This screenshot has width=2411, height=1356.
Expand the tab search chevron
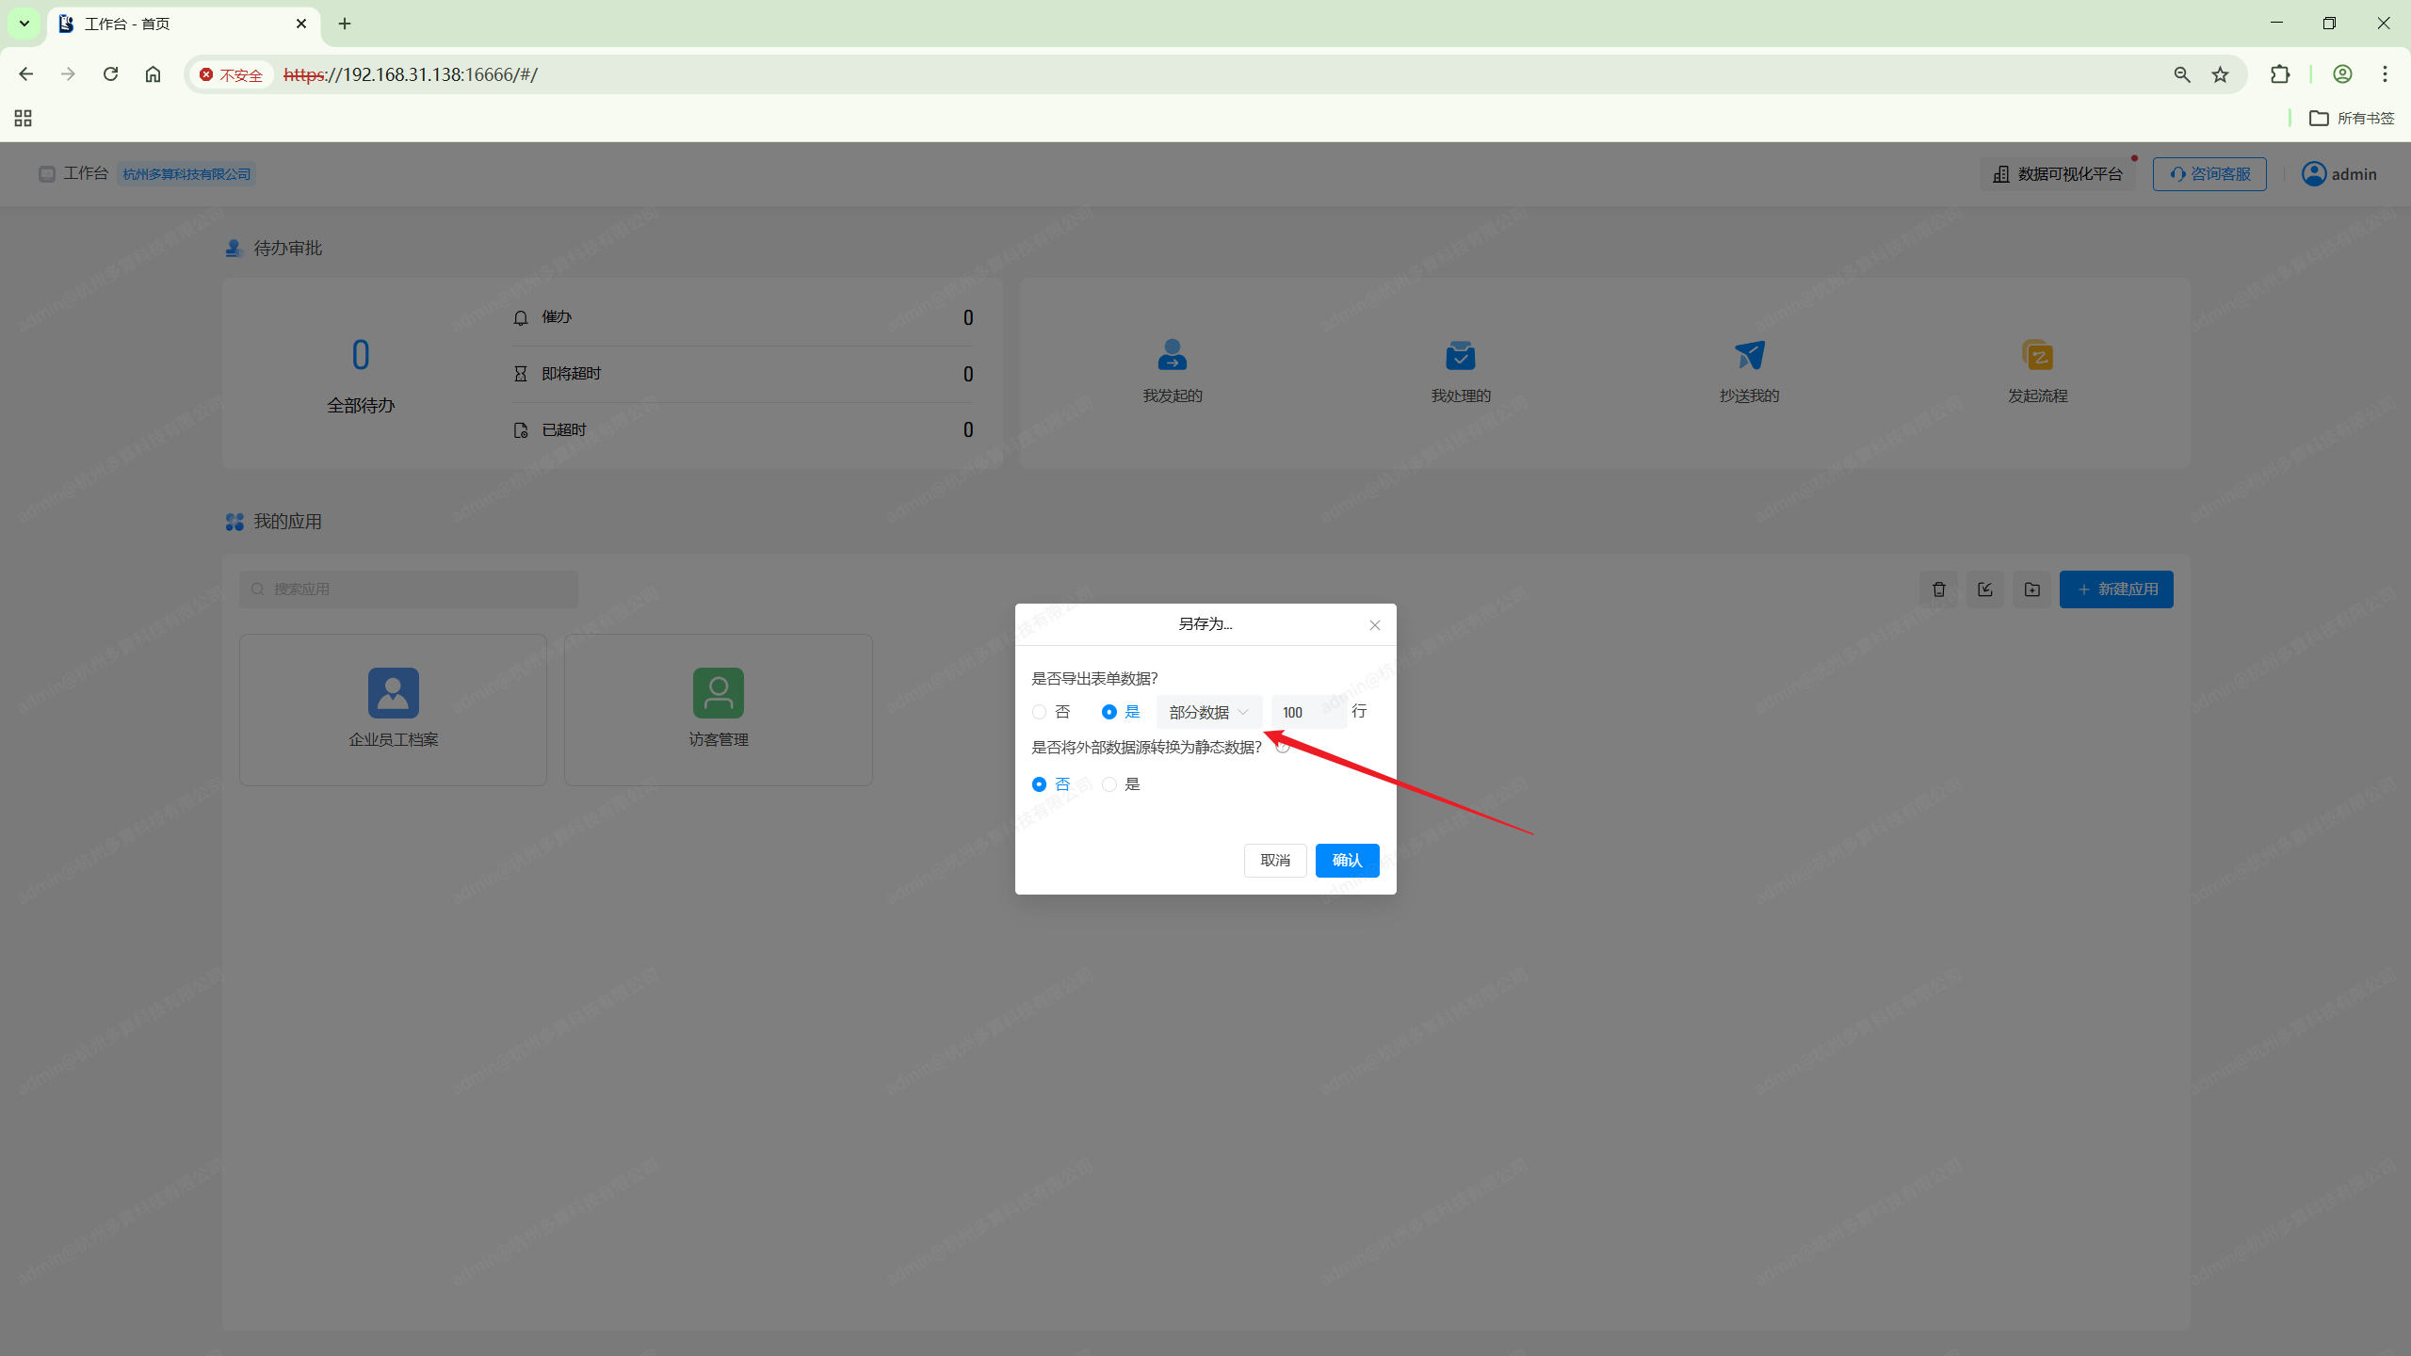(x=24, y=24)
